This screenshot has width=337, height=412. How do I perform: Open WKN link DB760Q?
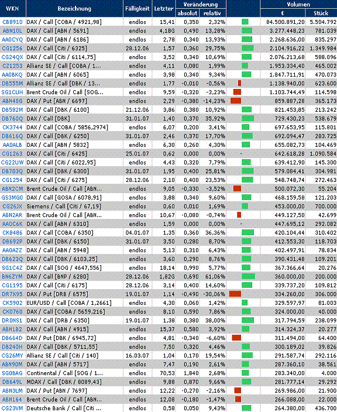pos(12,118)
